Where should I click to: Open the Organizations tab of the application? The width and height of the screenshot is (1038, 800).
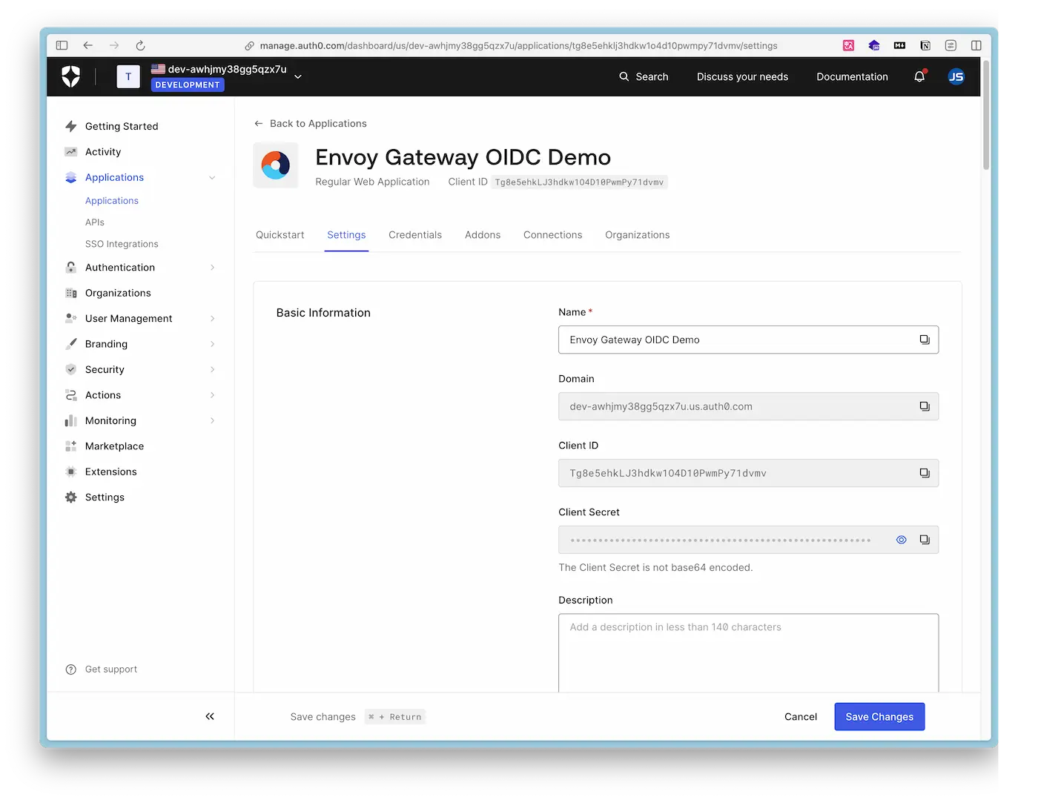(x=638, y=235)
